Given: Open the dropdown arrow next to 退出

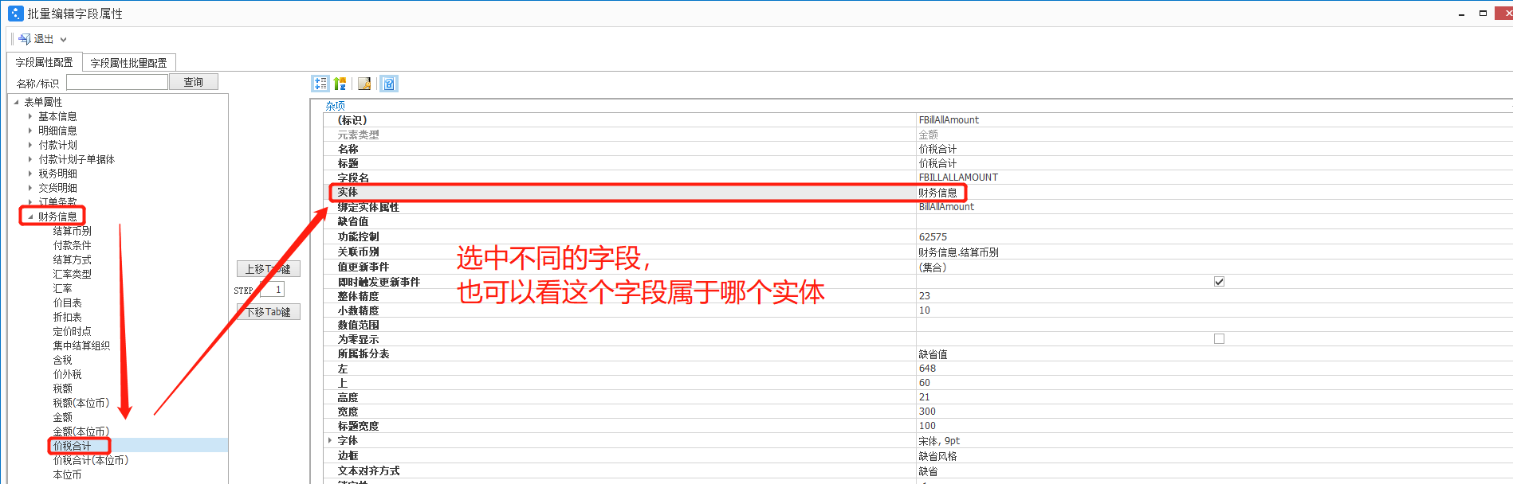Looking at the screenshot, I should pos(64,40).
